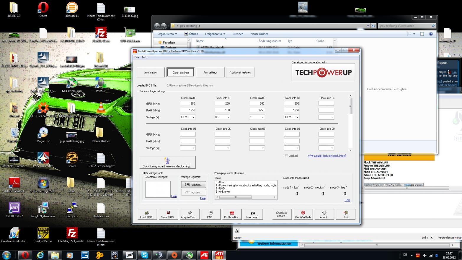Click Brennen in Explorer toolbar
The height and width of the screenshot is (260, 462).
238,34
